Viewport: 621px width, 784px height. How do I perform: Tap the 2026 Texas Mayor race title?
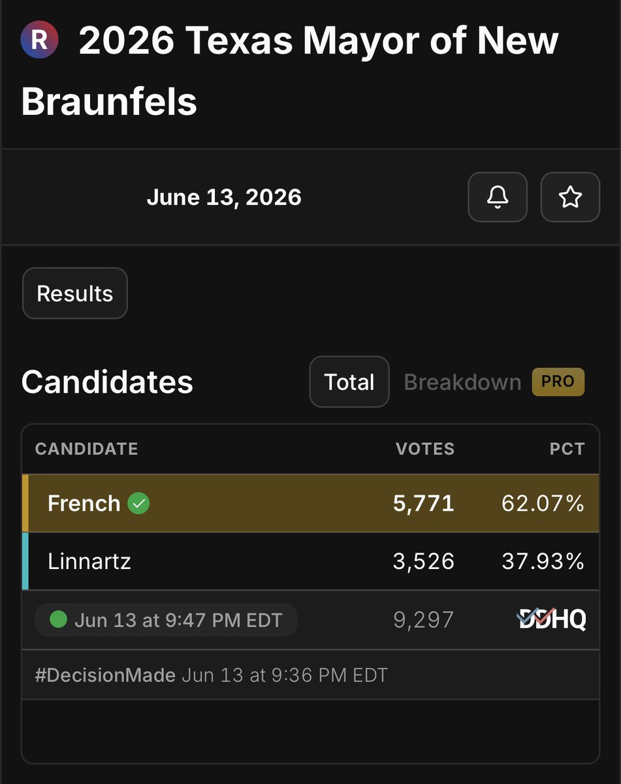(x=290, y=71)
